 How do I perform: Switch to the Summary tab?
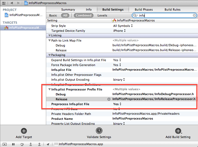pyautogui.click(x=68, y=10)
